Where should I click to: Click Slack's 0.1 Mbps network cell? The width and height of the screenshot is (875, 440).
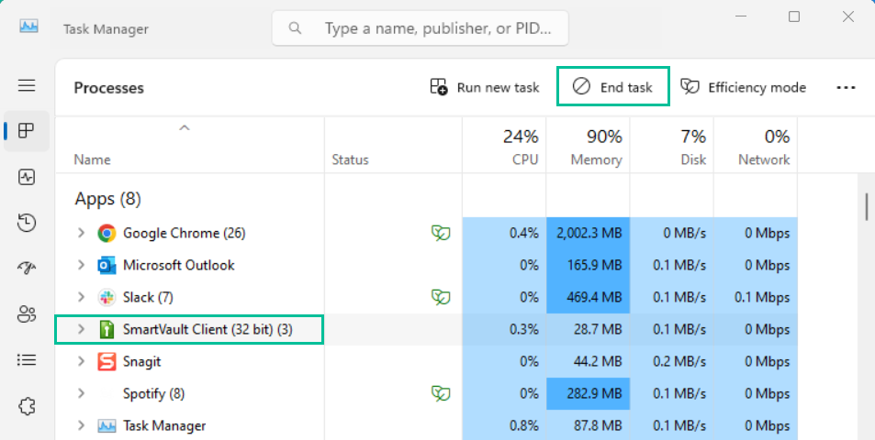click(756, 297)
